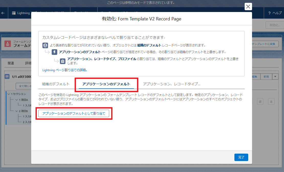284x172 pixels.
Task: Click the background 有効化... button
Action: point(275,25)
